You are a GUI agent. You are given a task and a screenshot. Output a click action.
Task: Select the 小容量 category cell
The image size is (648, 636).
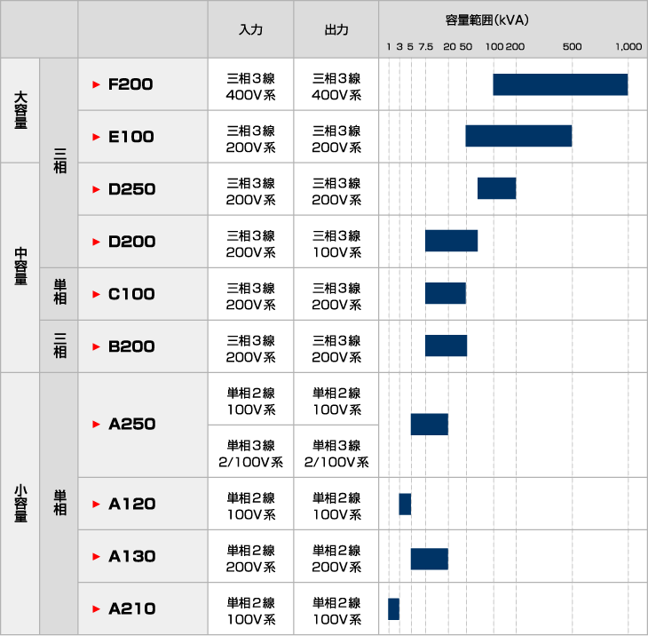coord(20,504)
